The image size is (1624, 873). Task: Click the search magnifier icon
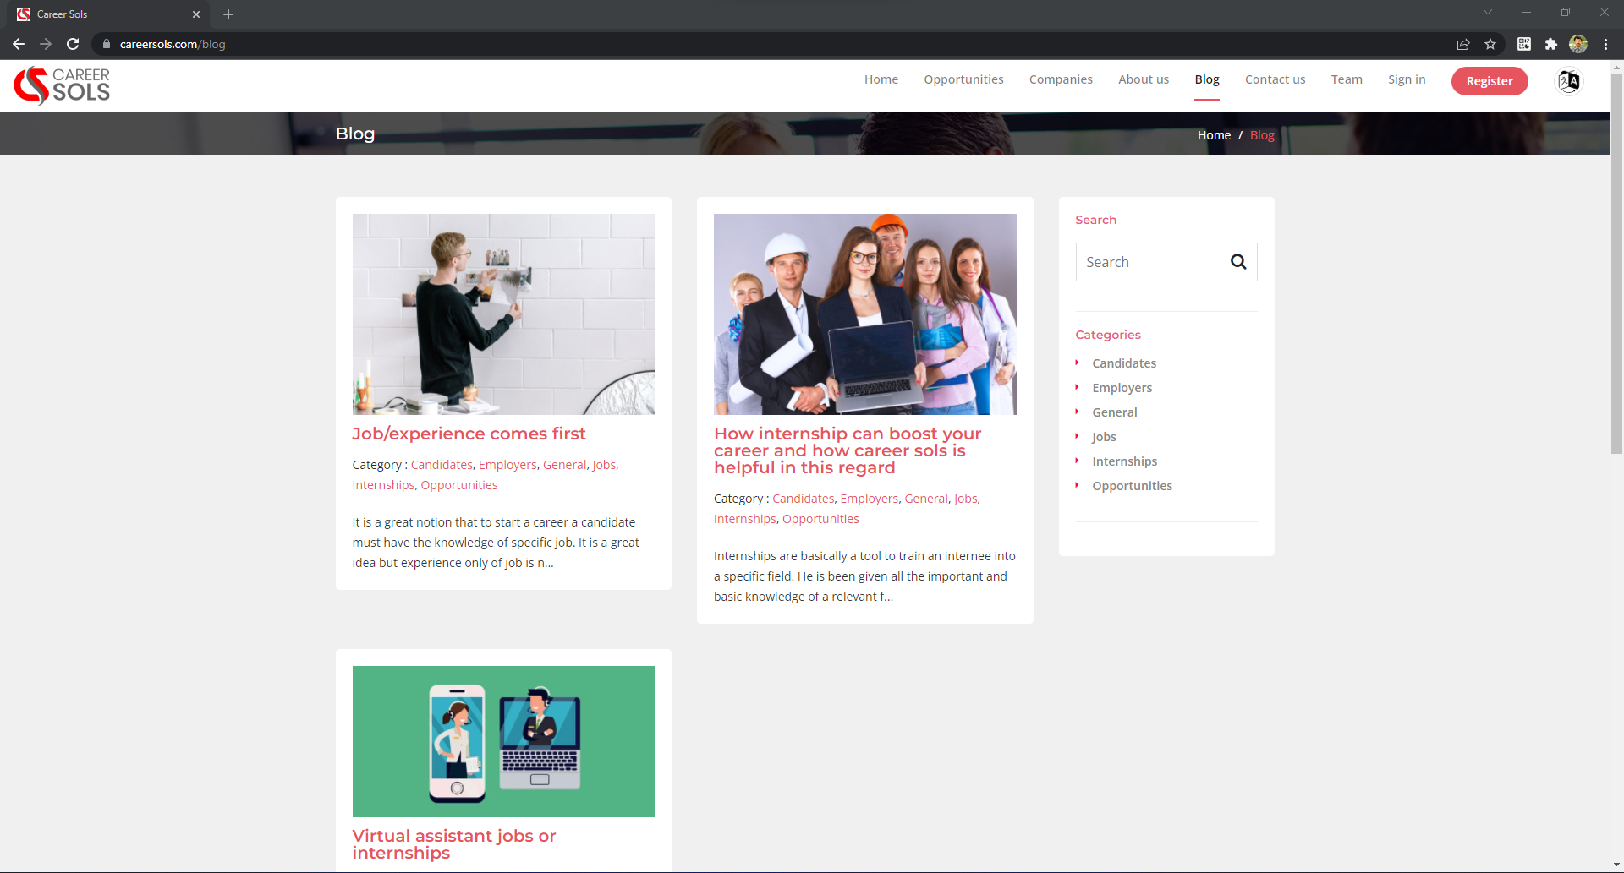point(1237,262)
